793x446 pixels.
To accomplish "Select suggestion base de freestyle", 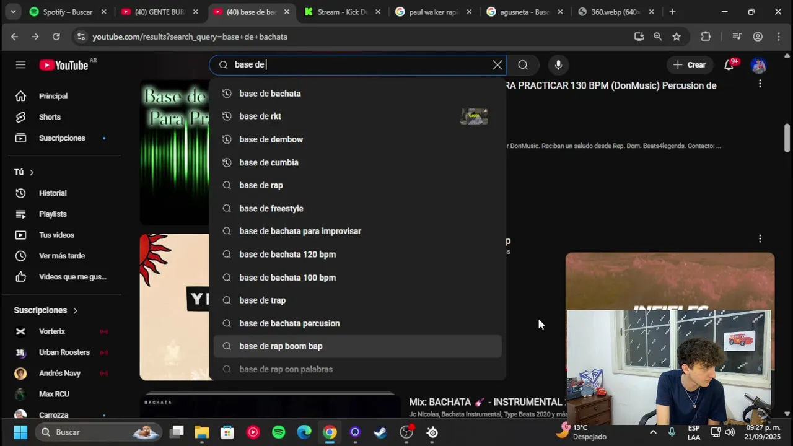I will point(357,208).
